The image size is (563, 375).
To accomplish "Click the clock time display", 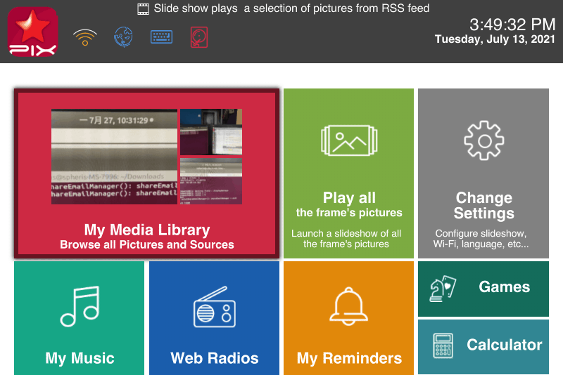I will (x=512, y=25).
